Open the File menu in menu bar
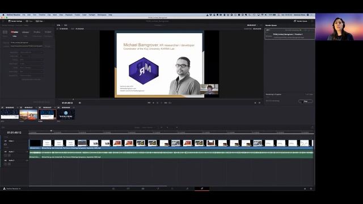363x204 pixels. tap(24, 15)
